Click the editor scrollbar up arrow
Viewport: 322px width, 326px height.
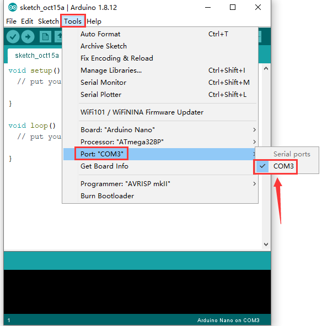(x=266, y=68)
